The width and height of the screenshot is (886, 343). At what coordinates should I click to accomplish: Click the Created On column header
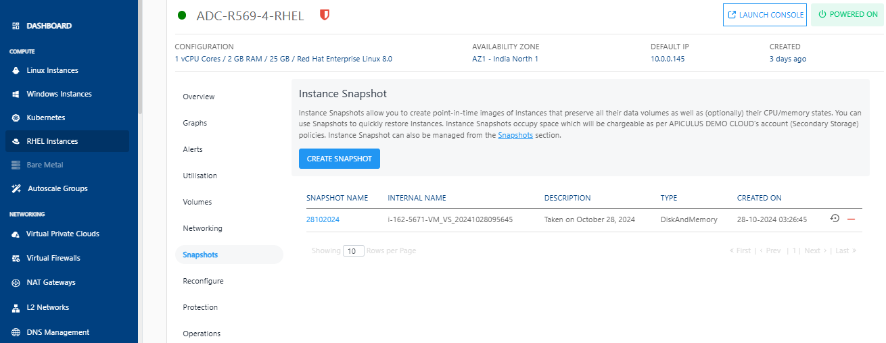(x=759, y=198)
